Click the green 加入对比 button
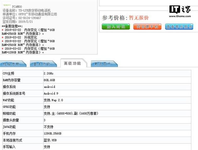 coord(116,27)
